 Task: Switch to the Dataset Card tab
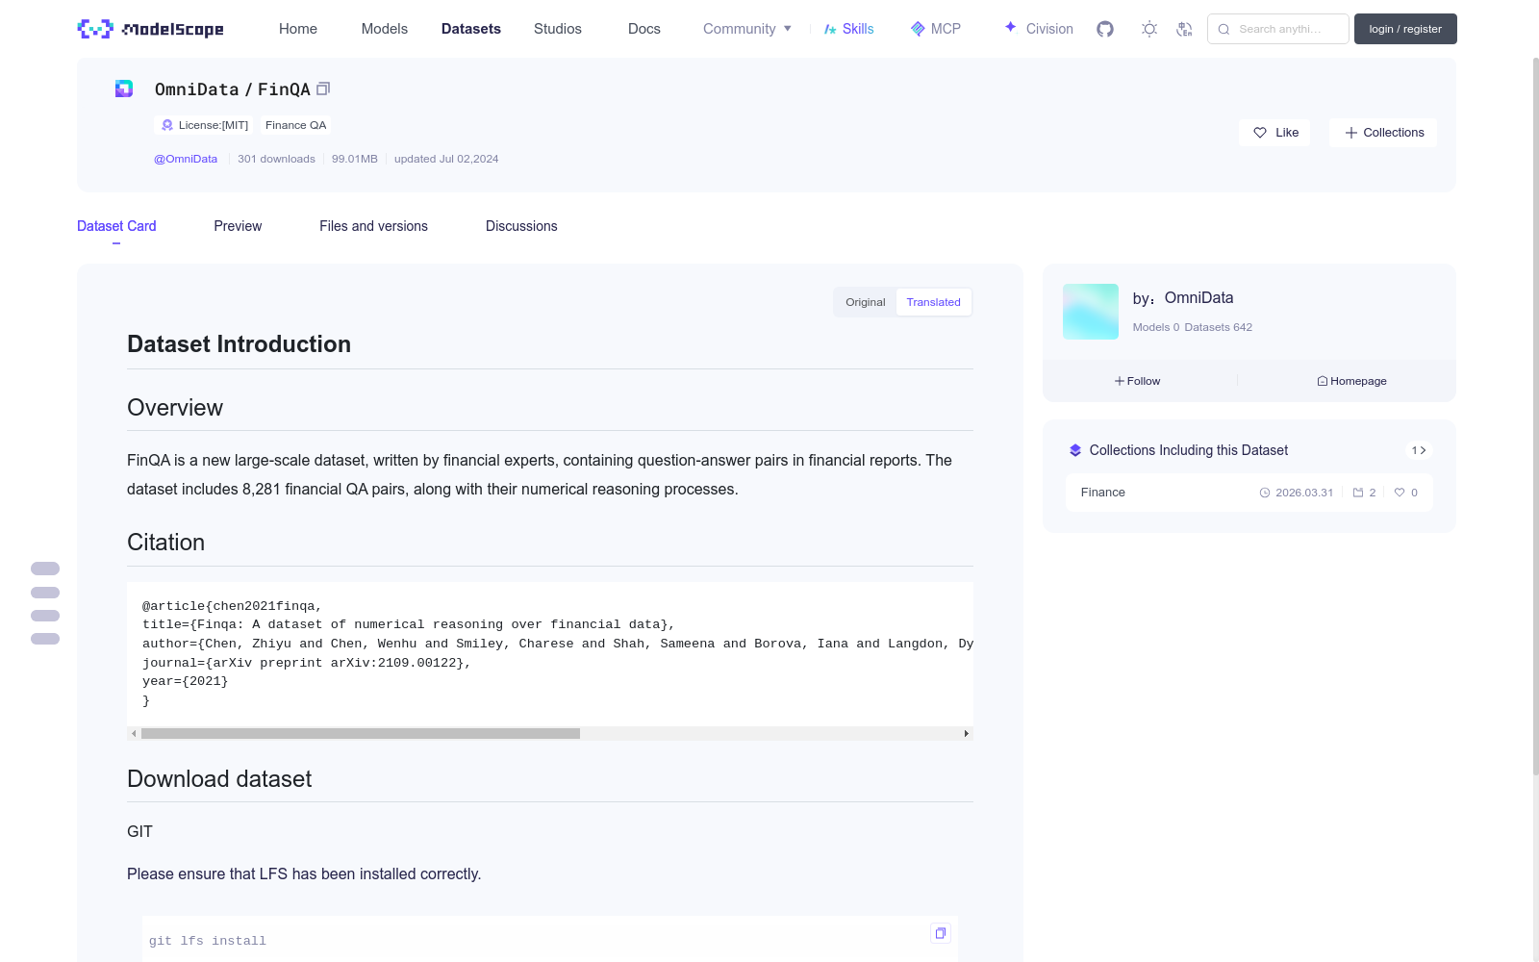116,226
